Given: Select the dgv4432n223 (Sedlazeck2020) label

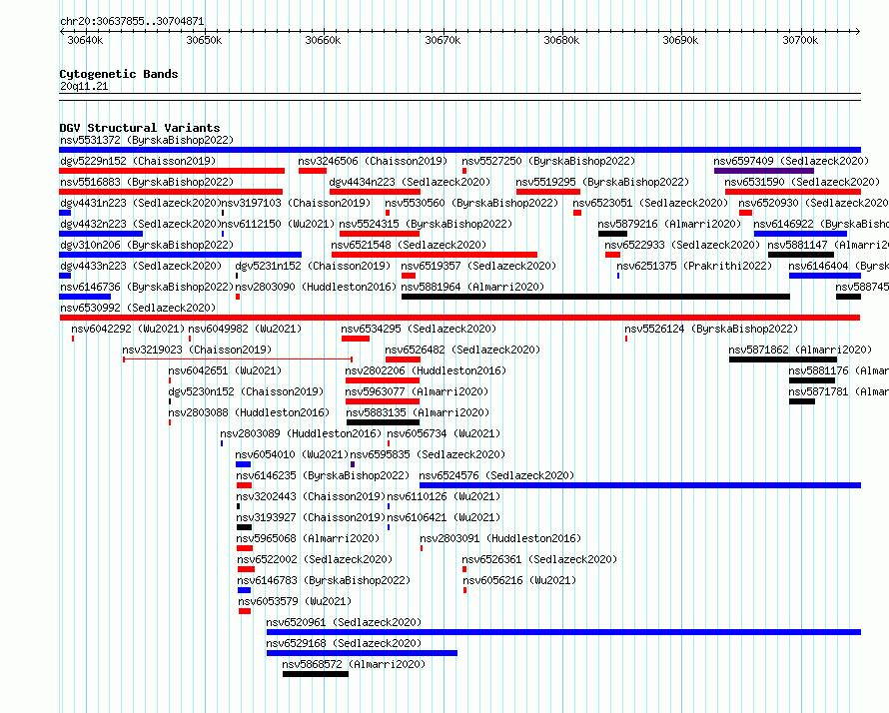Looking at the screenshot, I should (x=141, y=224).
